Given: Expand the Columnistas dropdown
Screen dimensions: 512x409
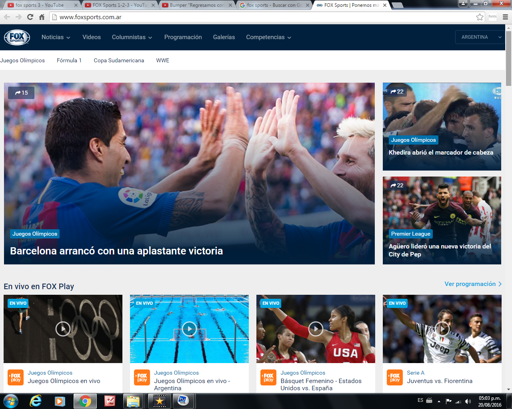Looking at the screenshot, I should point(132,37).
